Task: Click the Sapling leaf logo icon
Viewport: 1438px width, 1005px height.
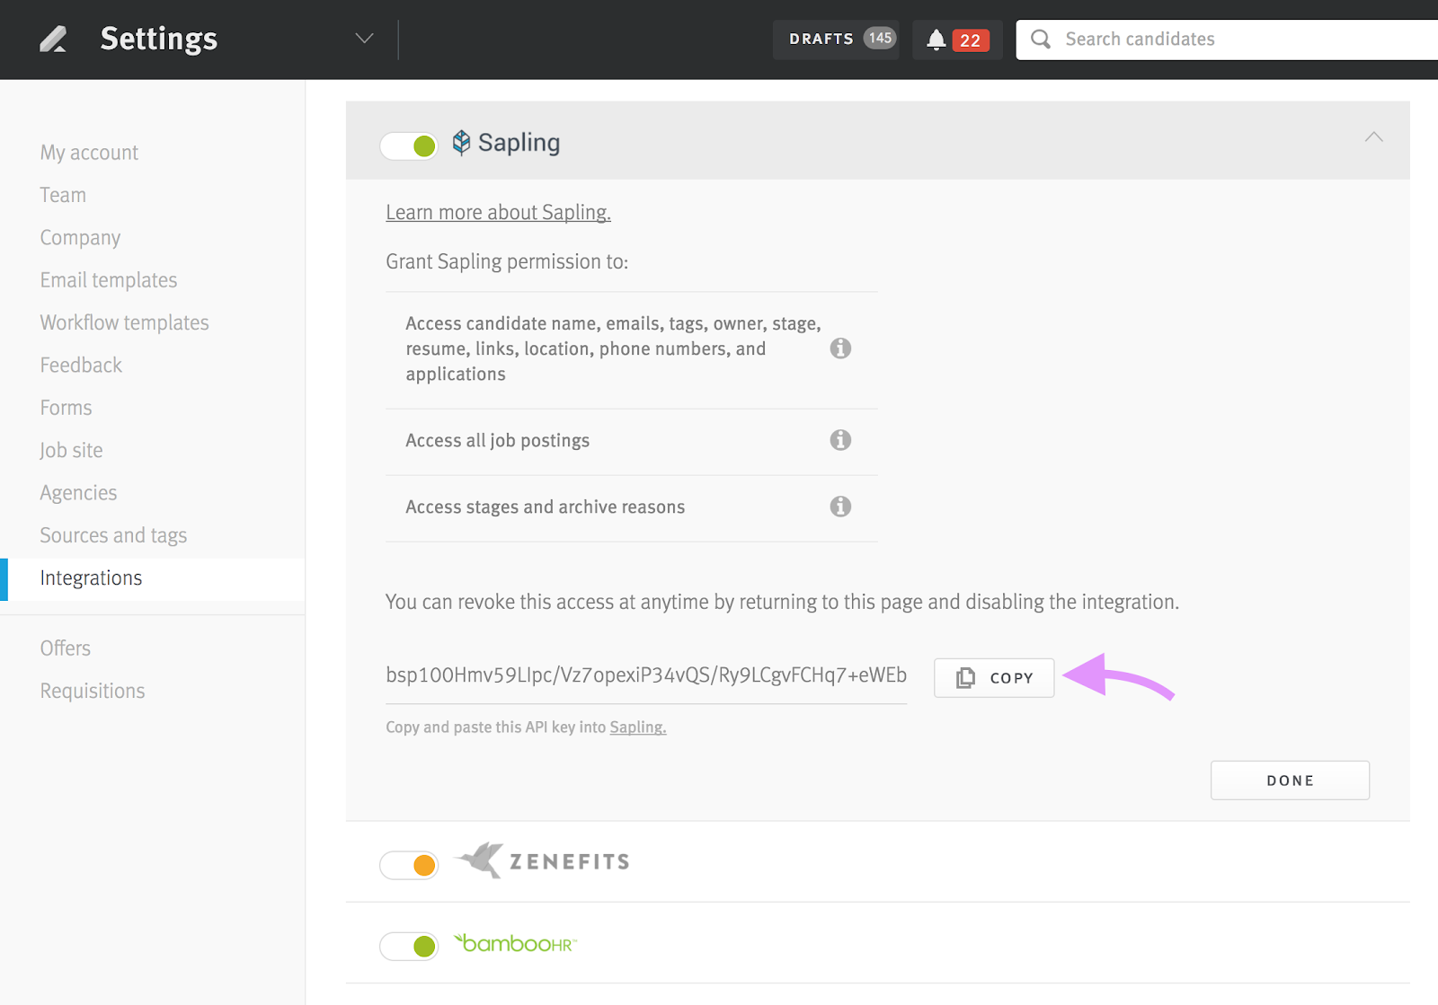Action: click(x=461, y=143)
